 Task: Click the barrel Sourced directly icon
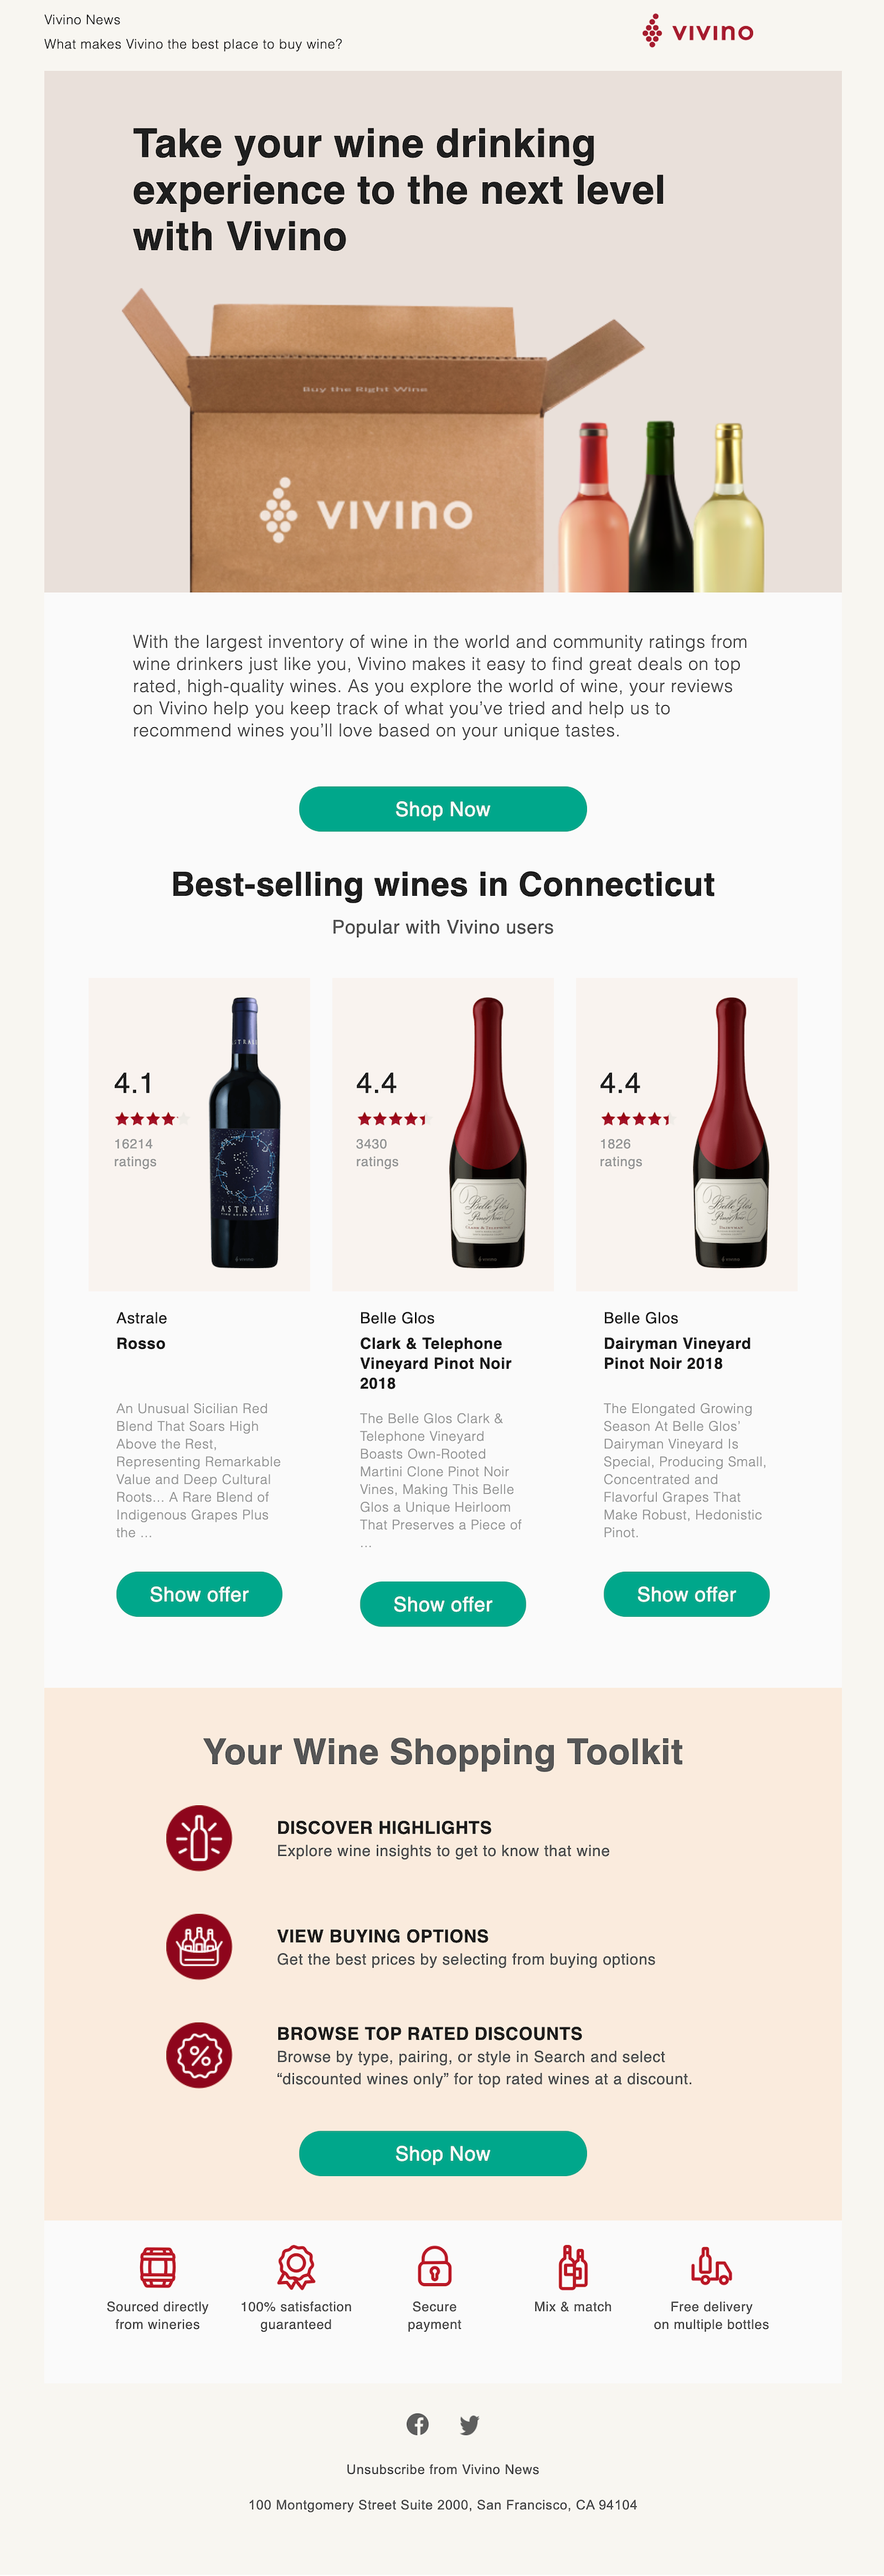[158, 2267]
